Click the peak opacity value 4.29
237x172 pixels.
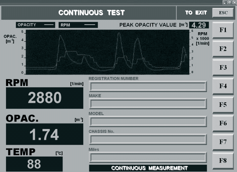(199, 25)
